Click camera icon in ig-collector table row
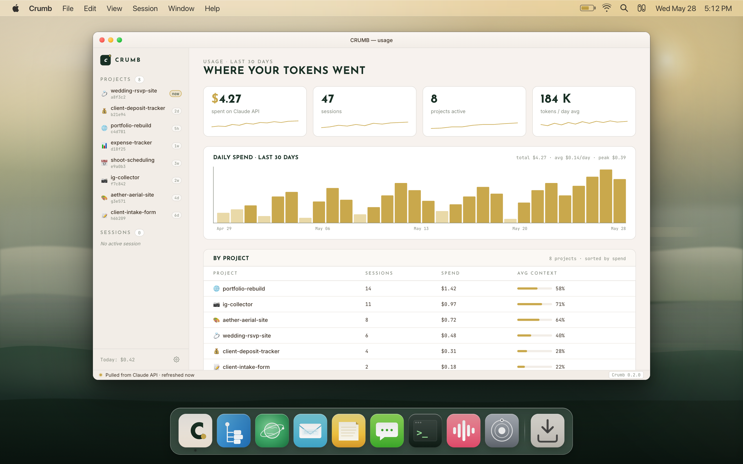This screenshot has height=464, width=743. pos(217,304)
